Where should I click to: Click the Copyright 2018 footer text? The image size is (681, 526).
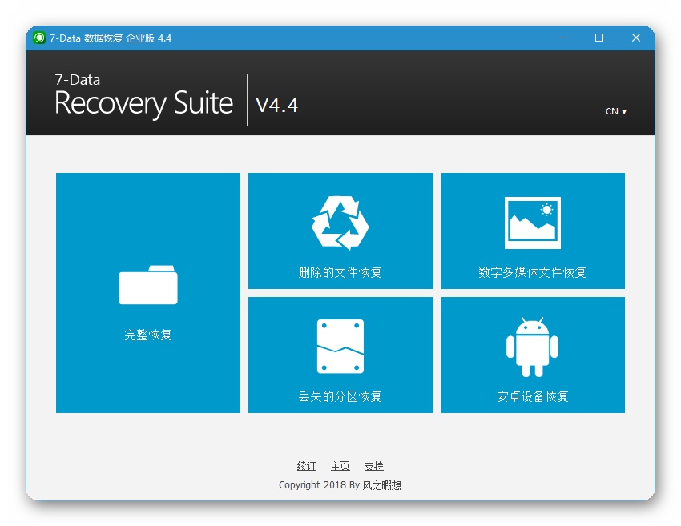tap(340, 485)
